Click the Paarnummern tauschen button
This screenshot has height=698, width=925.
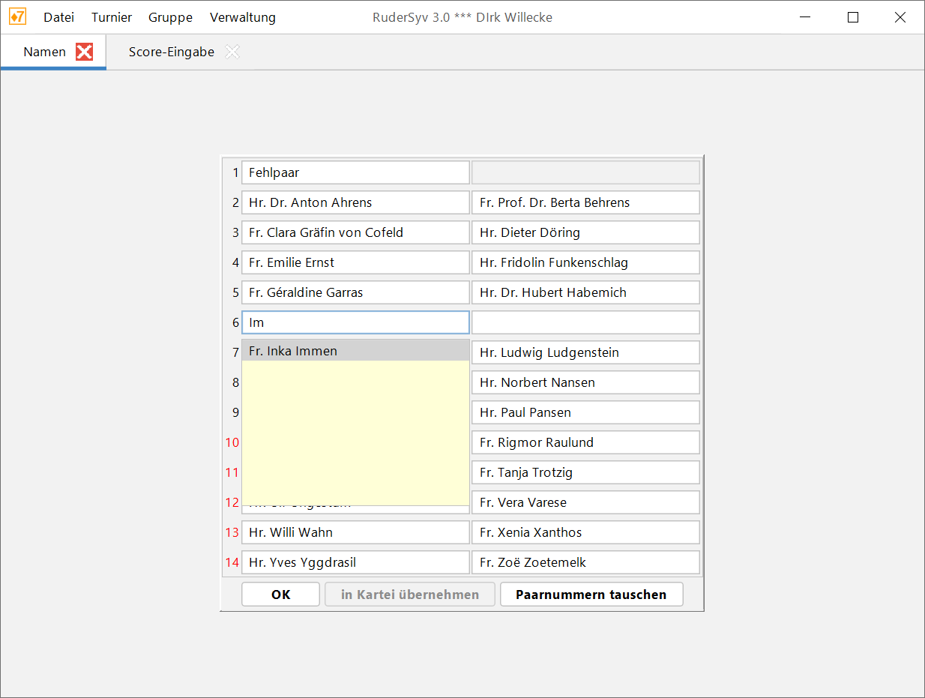click(591, 595)
